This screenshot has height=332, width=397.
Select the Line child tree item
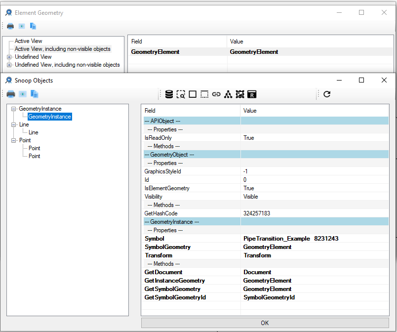click(33, 132)
